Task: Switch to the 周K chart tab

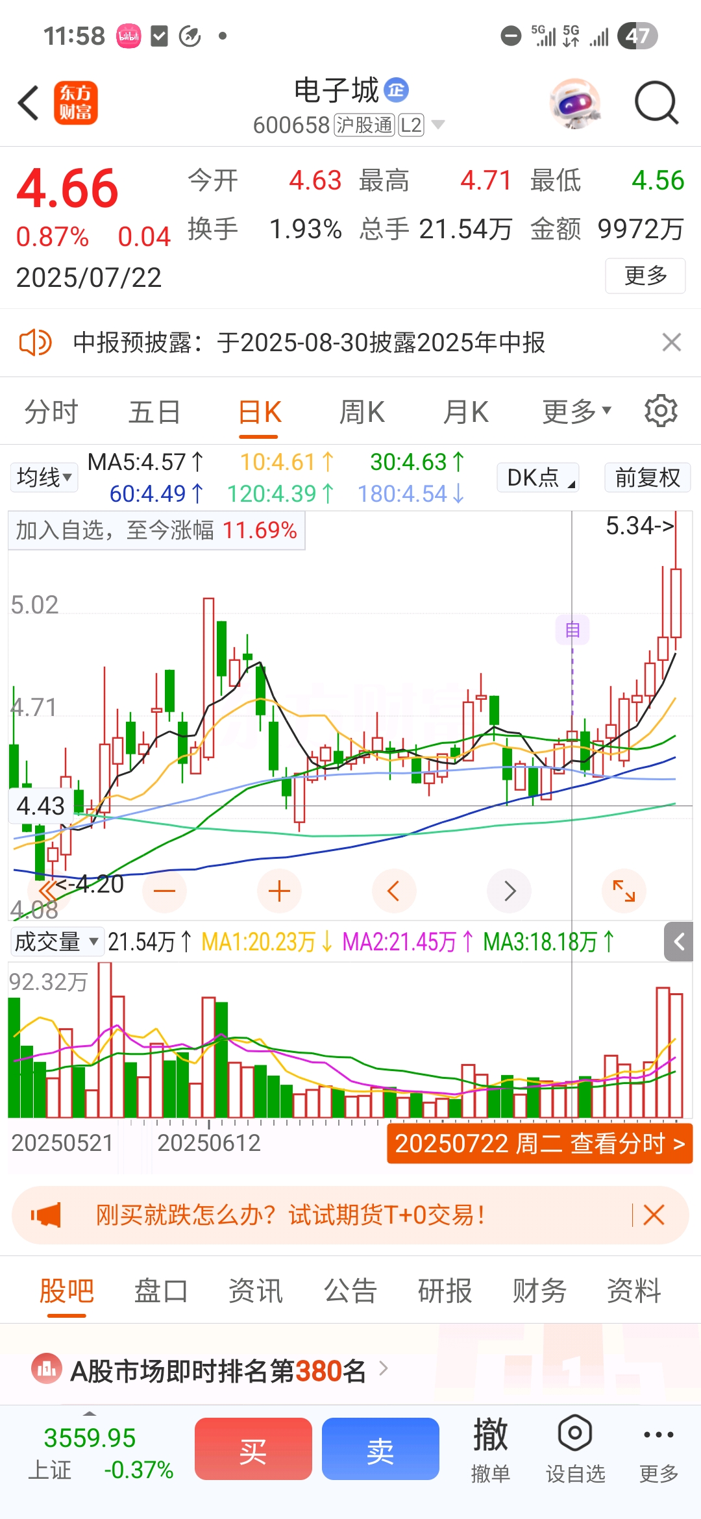Action: tap(362, 412)
